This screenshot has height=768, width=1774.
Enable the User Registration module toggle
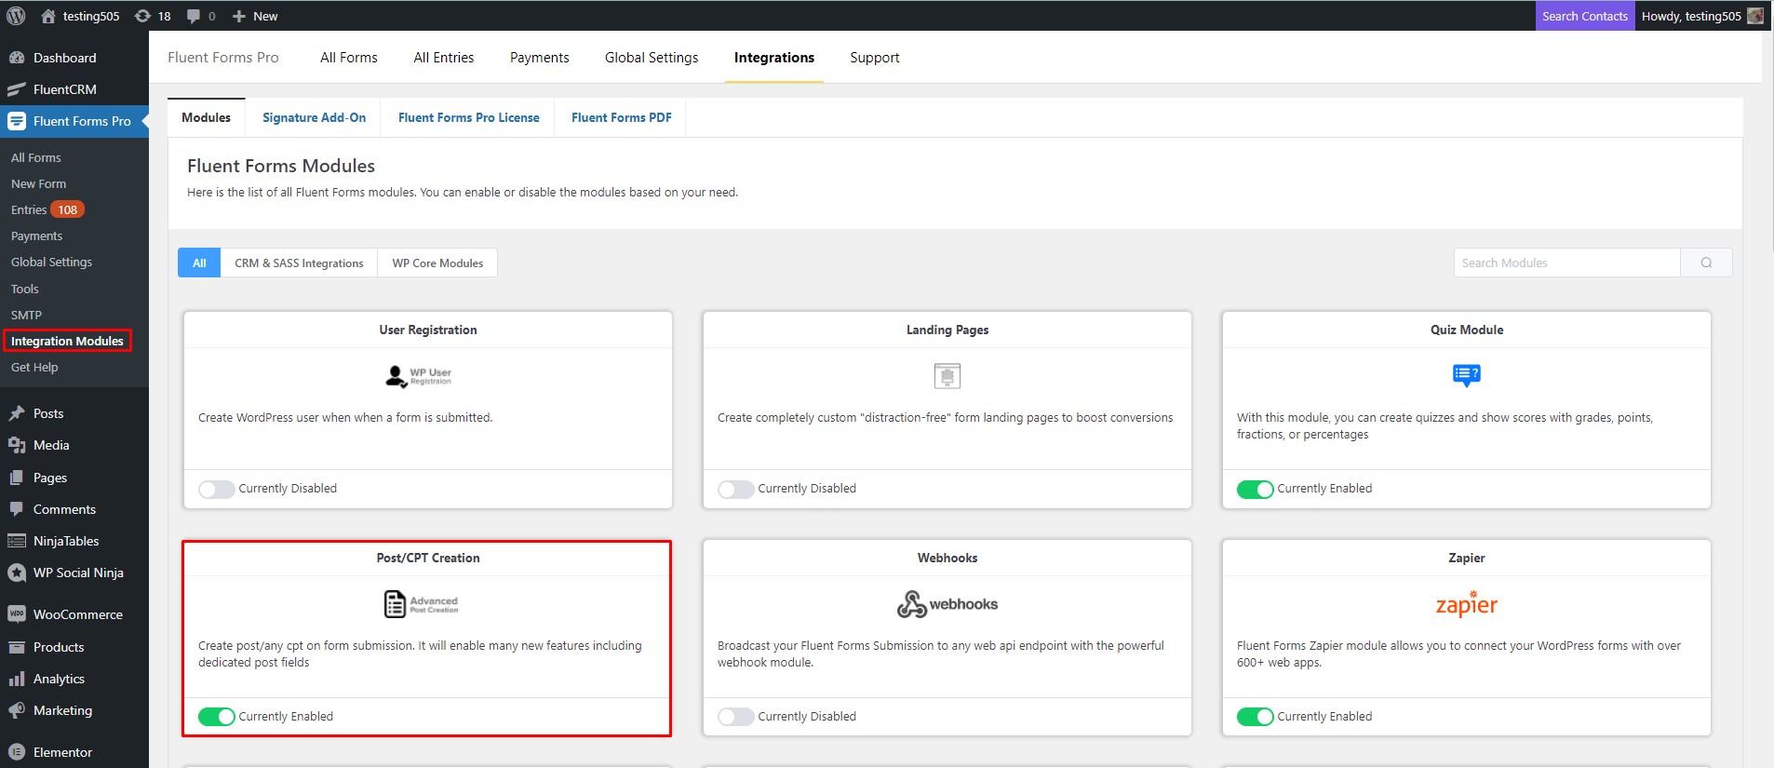(x=217, y=489)
